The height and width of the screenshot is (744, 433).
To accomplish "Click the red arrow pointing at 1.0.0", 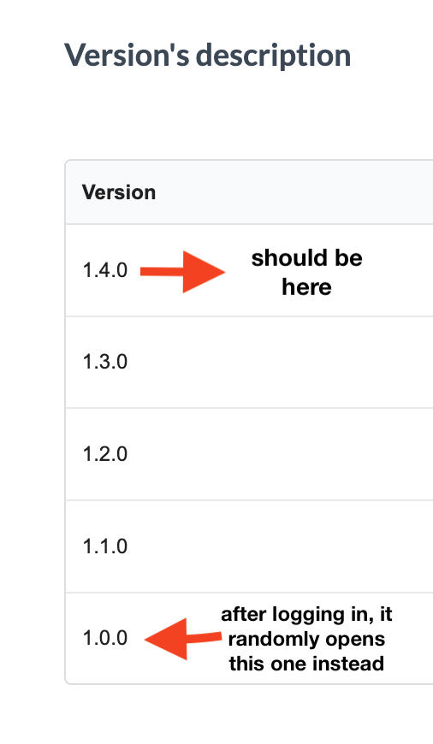I will (x=183, y=639).
